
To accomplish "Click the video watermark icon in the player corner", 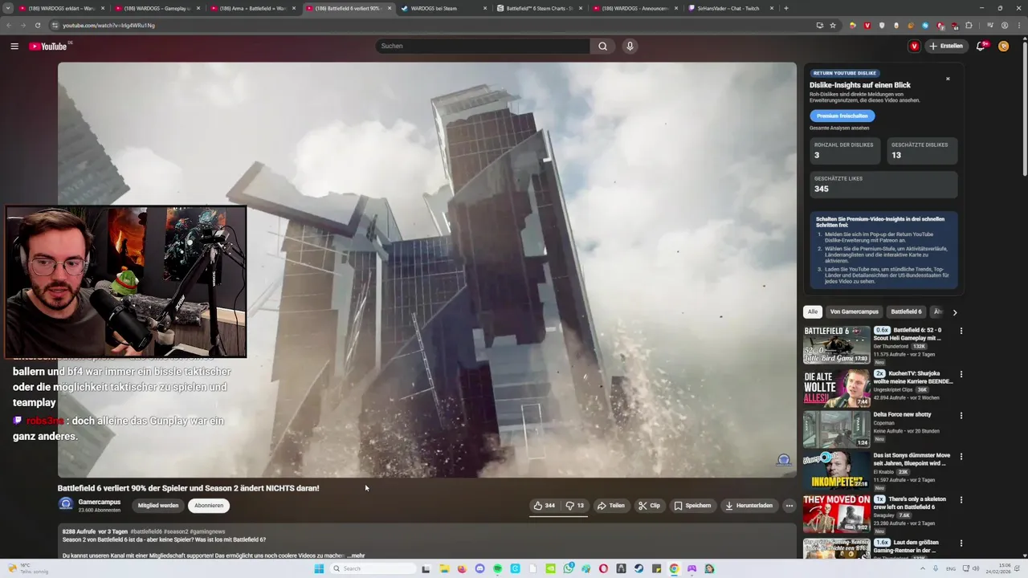I will tap(784, 460).
